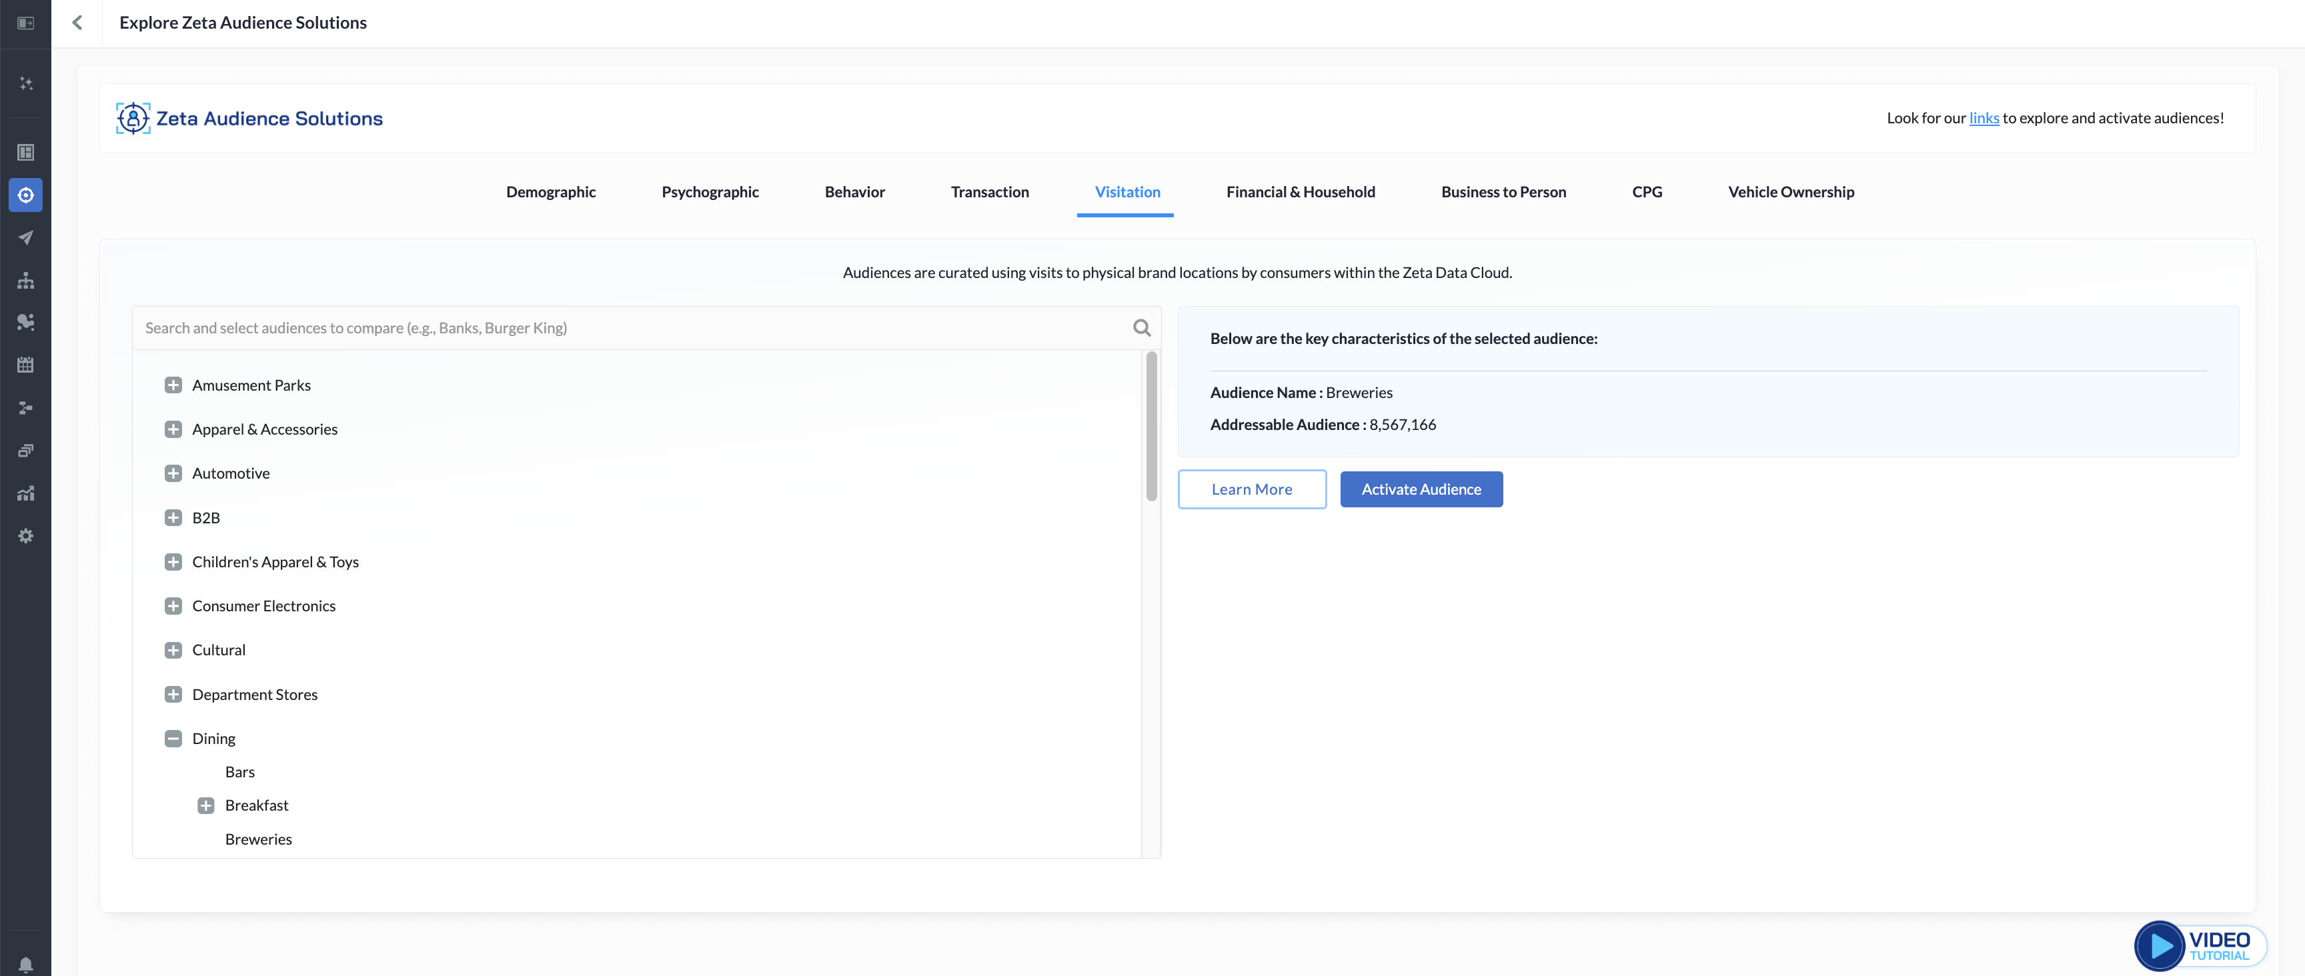
Task: Open the calendar sidebar icon
Action: 26,365
